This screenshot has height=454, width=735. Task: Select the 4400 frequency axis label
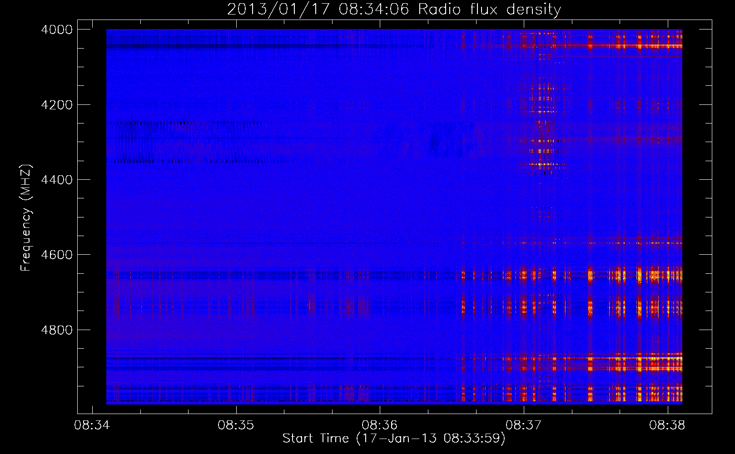tap(57, 180)
